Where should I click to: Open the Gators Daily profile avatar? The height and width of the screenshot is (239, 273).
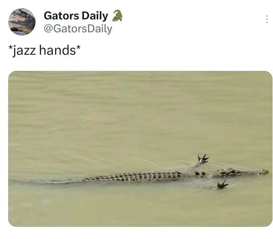(x=22, y=22)
